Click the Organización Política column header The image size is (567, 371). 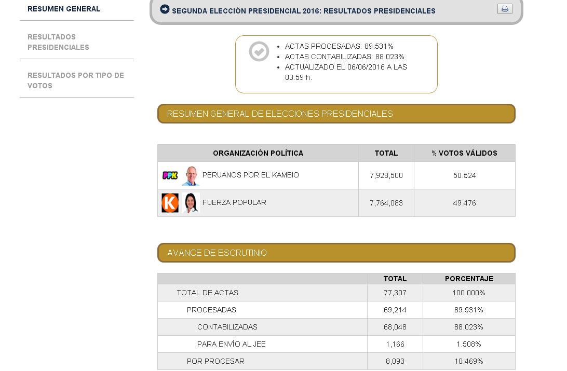coord(258,153)
